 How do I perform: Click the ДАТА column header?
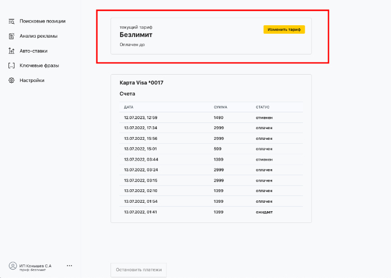pyautogui.click(x=128, y=107)
